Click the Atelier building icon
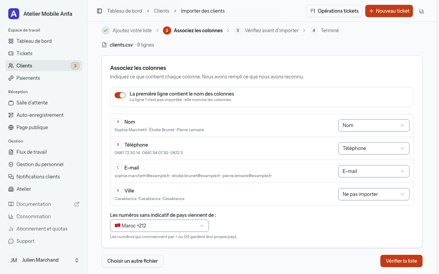This screenshot has width=439, height=274. pos(11,189)
